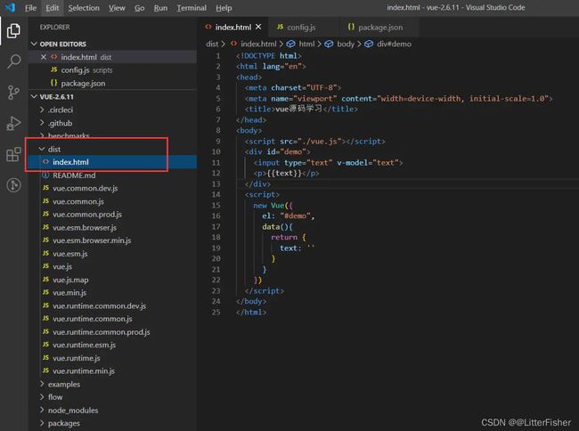The image size is (579, 431).
Task: Open the Explorer view in activity bar
Action: pyautogui.click(x=13, y=30)
